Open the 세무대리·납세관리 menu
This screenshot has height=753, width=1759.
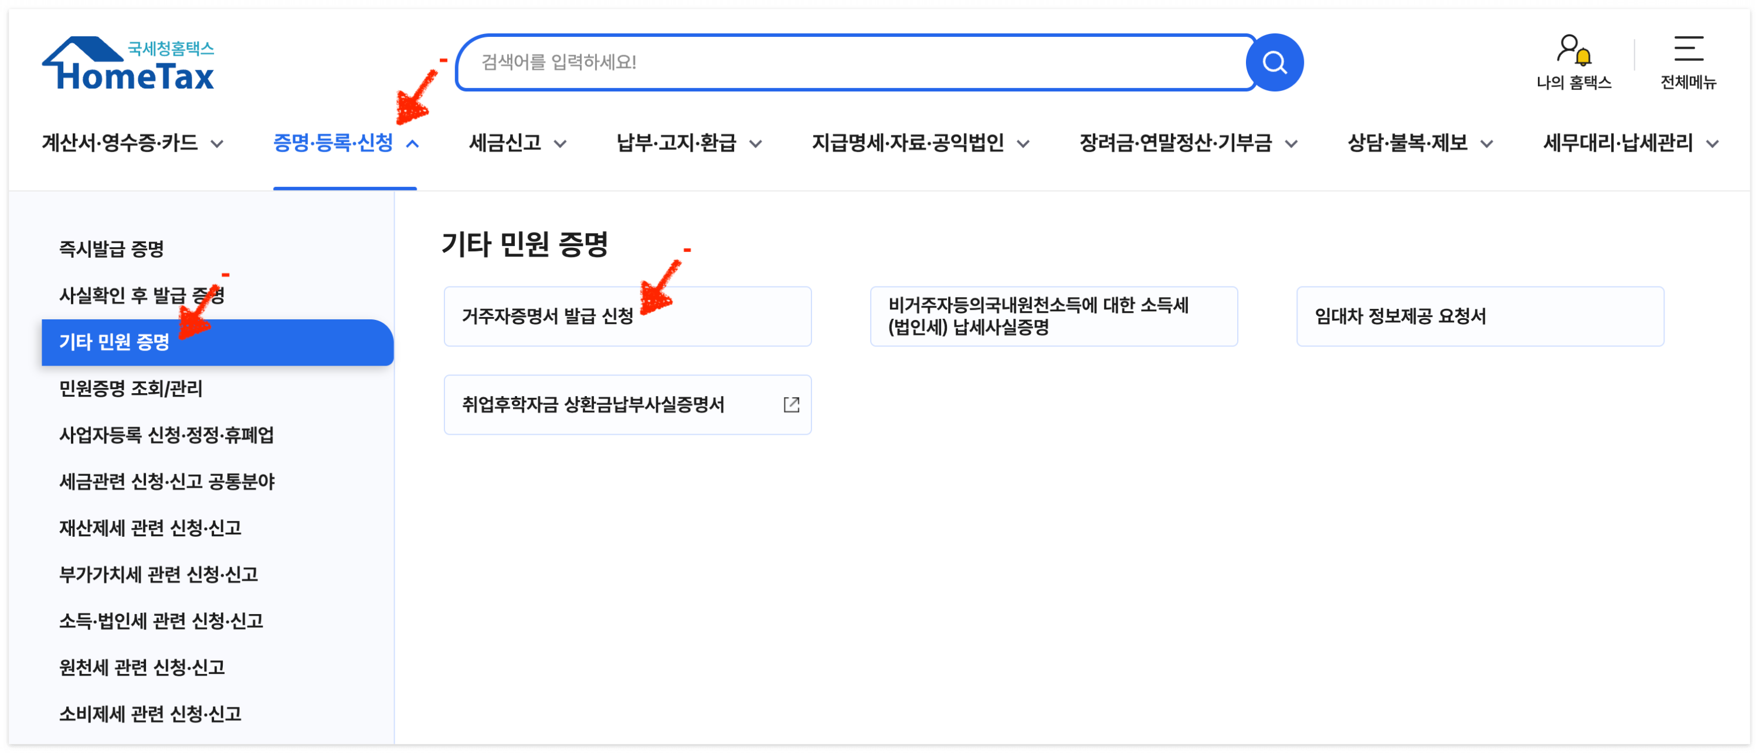1618,142
